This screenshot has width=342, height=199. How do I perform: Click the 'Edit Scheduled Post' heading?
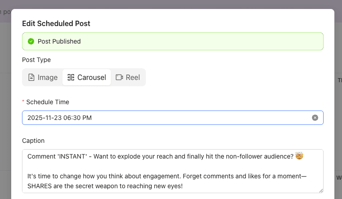point(56,23)
